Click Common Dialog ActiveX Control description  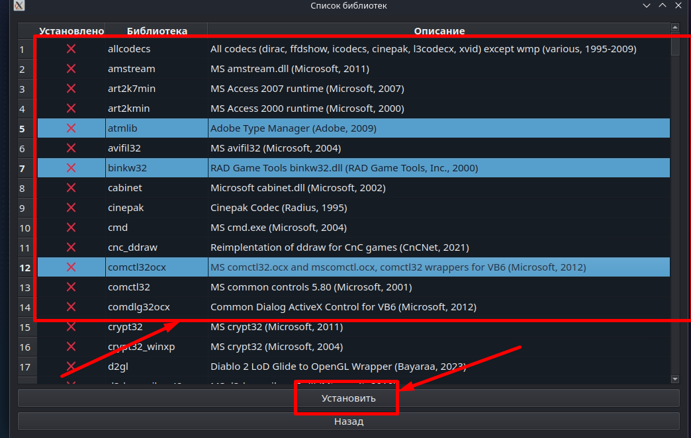pos(344,307)
